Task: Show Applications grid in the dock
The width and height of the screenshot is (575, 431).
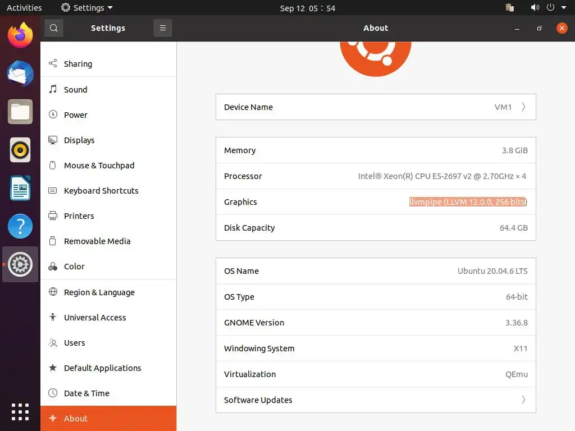Action: coord(20,411)
